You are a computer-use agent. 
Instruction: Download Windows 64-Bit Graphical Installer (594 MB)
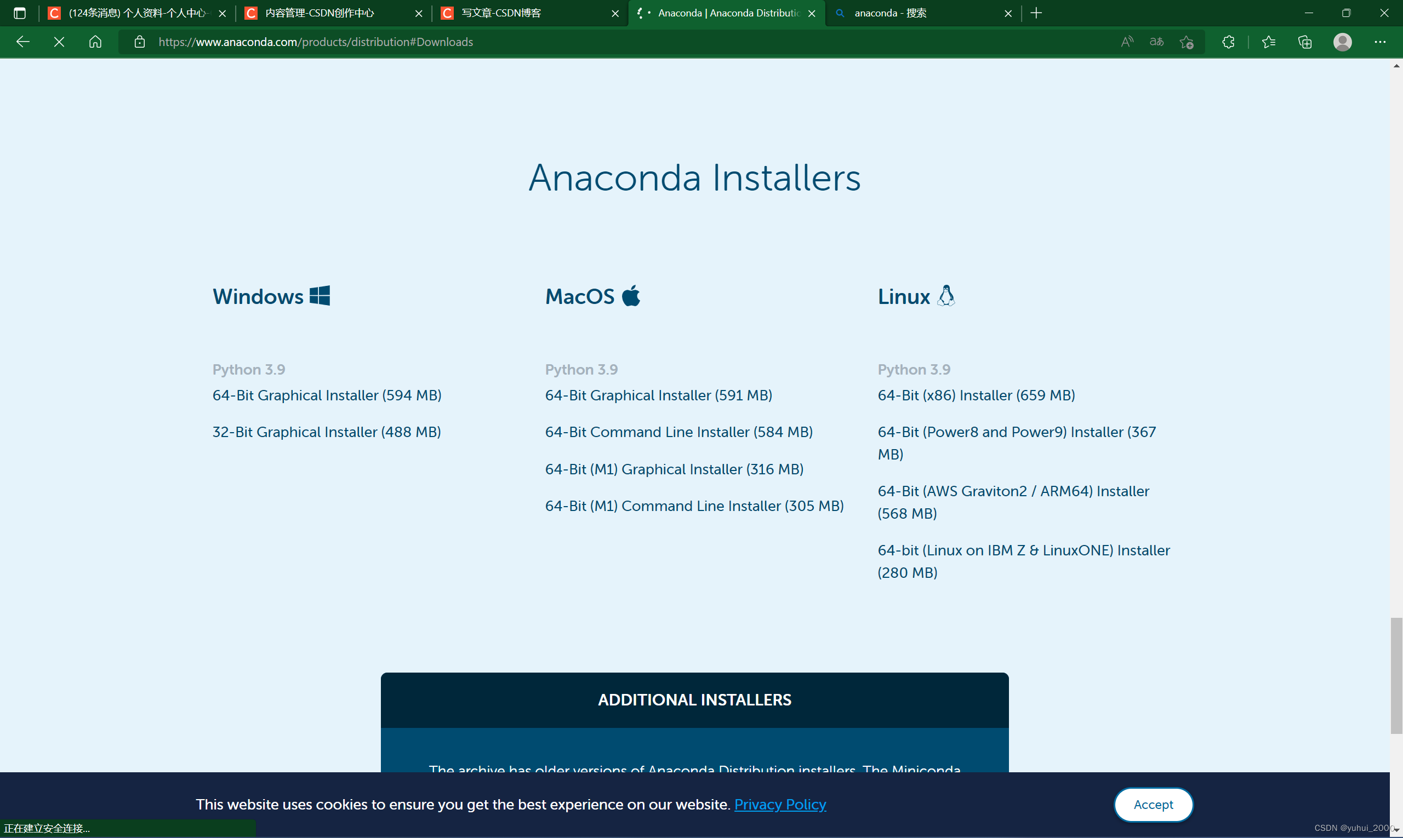[327, 395]
